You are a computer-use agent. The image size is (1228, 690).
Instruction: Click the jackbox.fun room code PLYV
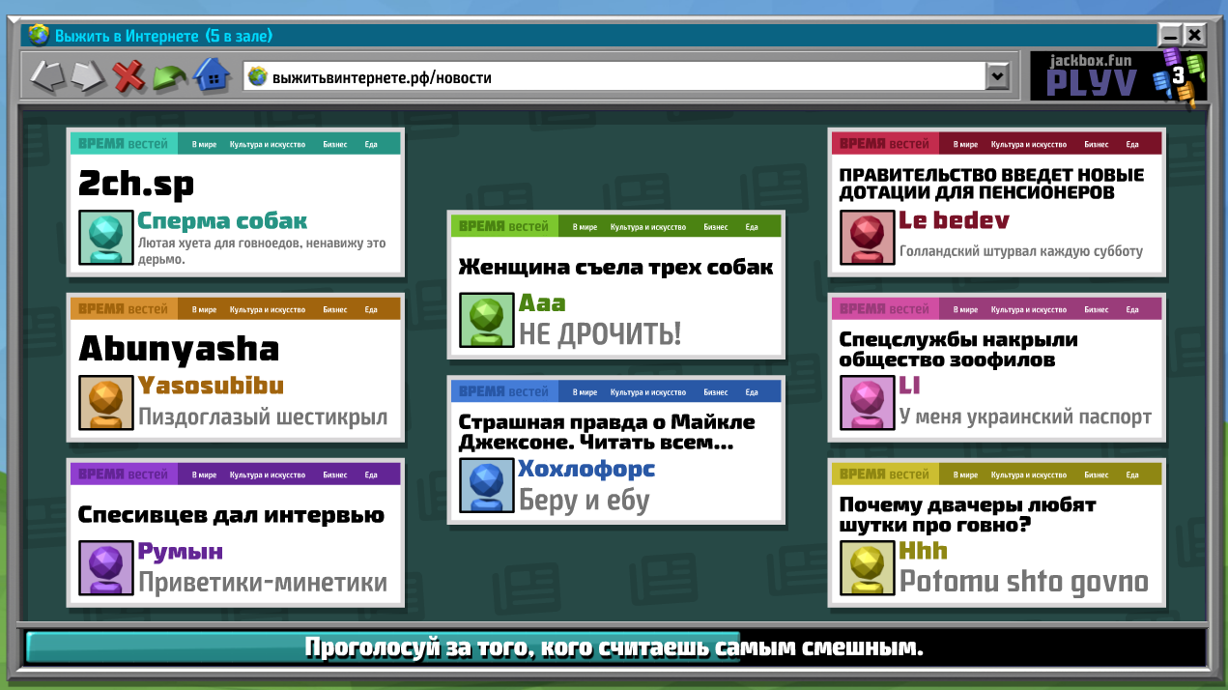click(x=1093, y=83)
